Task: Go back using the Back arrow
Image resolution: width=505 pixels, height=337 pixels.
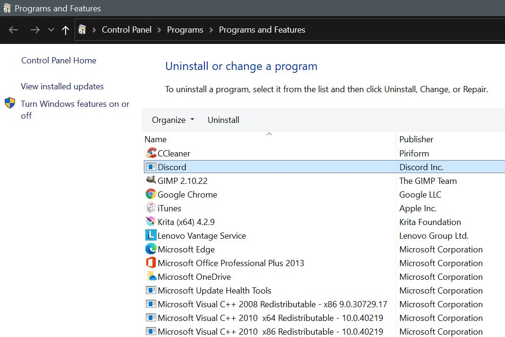Action: click(14, 30)
